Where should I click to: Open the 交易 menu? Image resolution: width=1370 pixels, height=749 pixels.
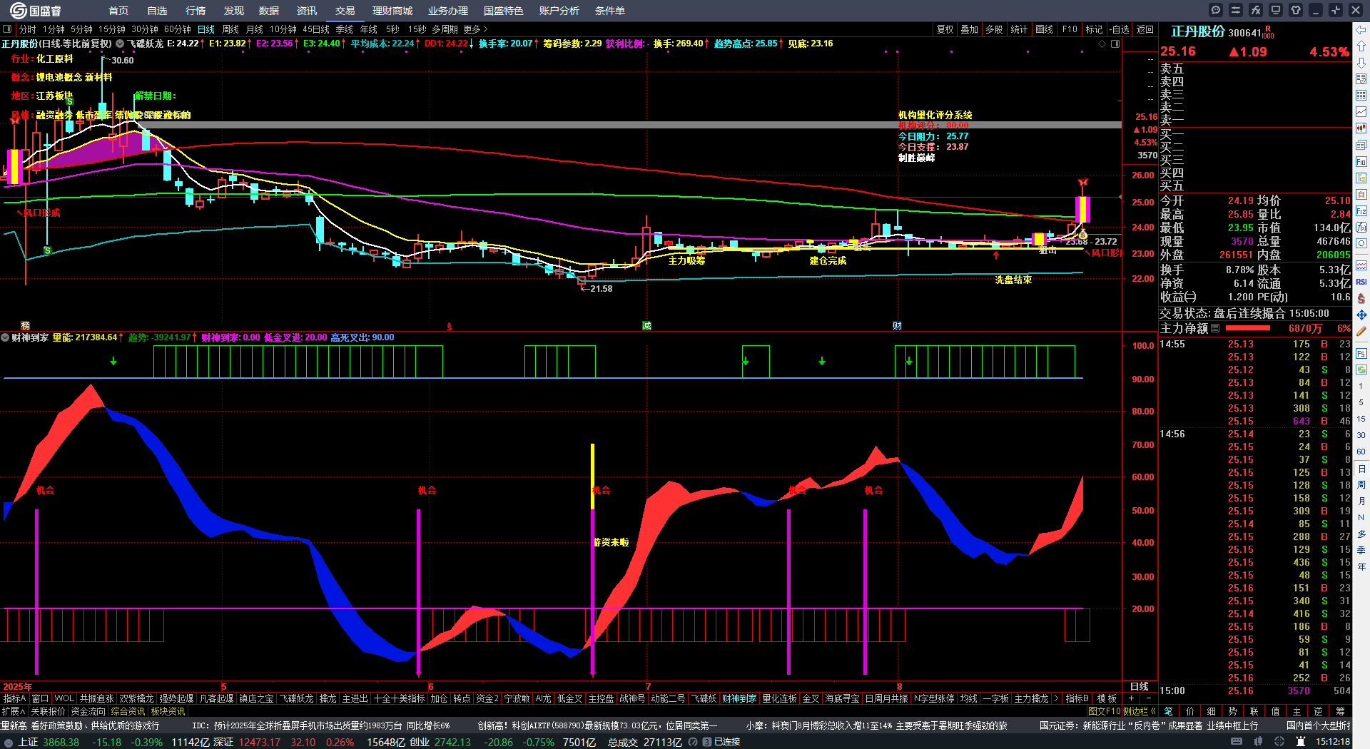(x=345, y=11)
